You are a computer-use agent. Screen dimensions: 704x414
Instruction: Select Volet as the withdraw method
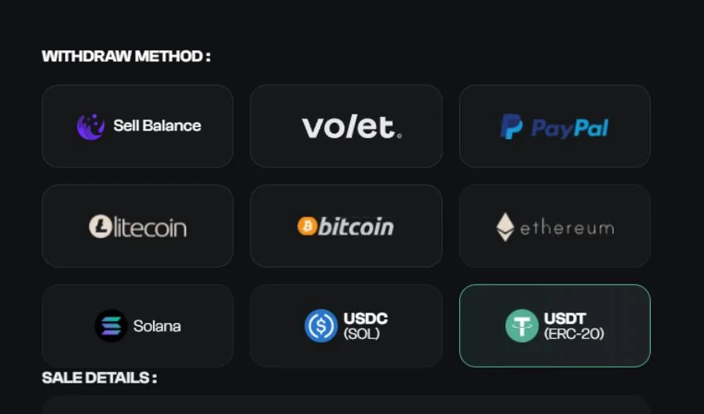346,126
